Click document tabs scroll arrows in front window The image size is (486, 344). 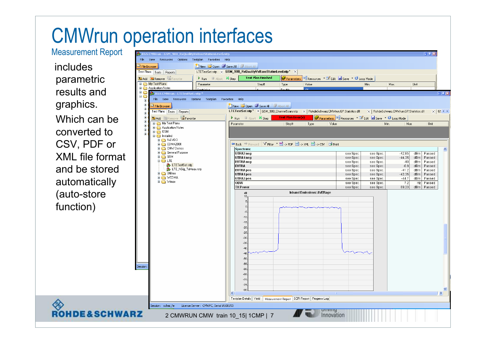tap(445, 112)
